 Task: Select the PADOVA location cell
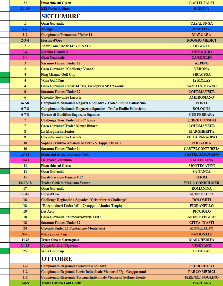(201, 8)
